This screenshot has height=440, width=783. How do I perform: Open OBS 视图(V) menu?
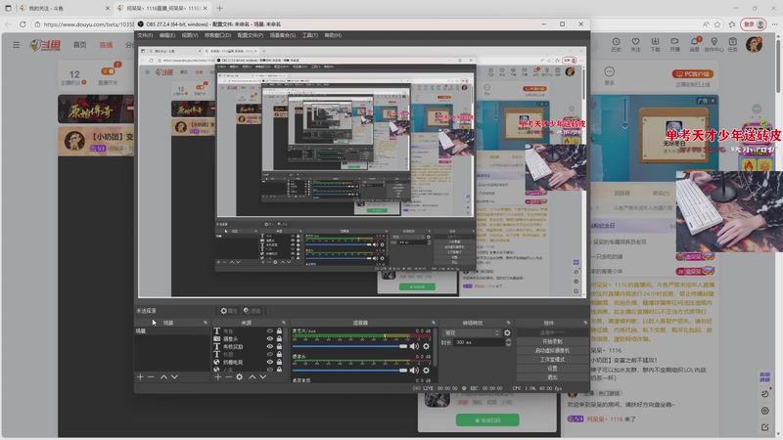tap(190, 35)
